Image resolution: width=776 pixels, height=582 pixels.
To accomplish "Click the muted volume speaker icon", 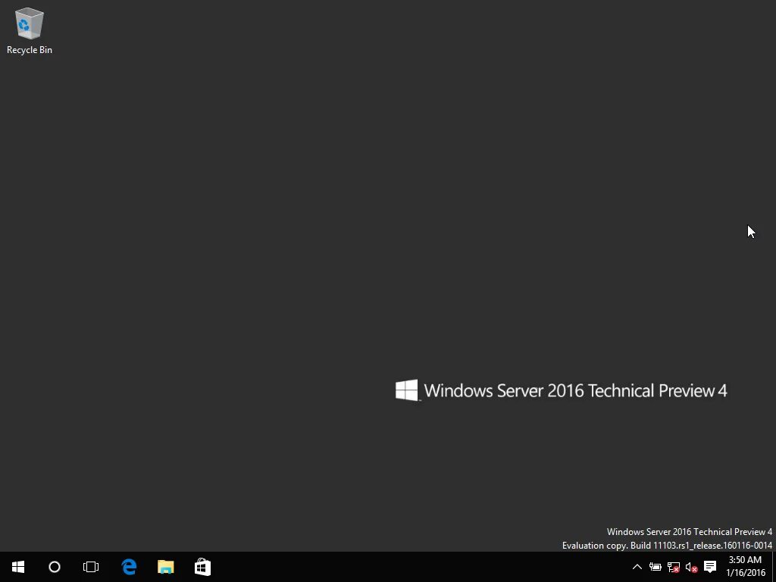I will (691, 567).
